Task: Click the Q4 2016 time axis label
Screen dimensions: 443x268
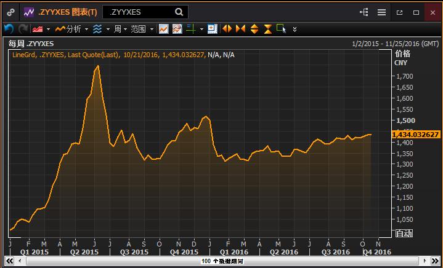Action: tap(377, 252)
